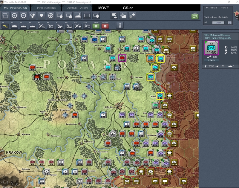The height and width of the screenshot is (188, 239).
Task: Select the 44-50 panzer unit near LITOVSK
Action: (160, 59)
